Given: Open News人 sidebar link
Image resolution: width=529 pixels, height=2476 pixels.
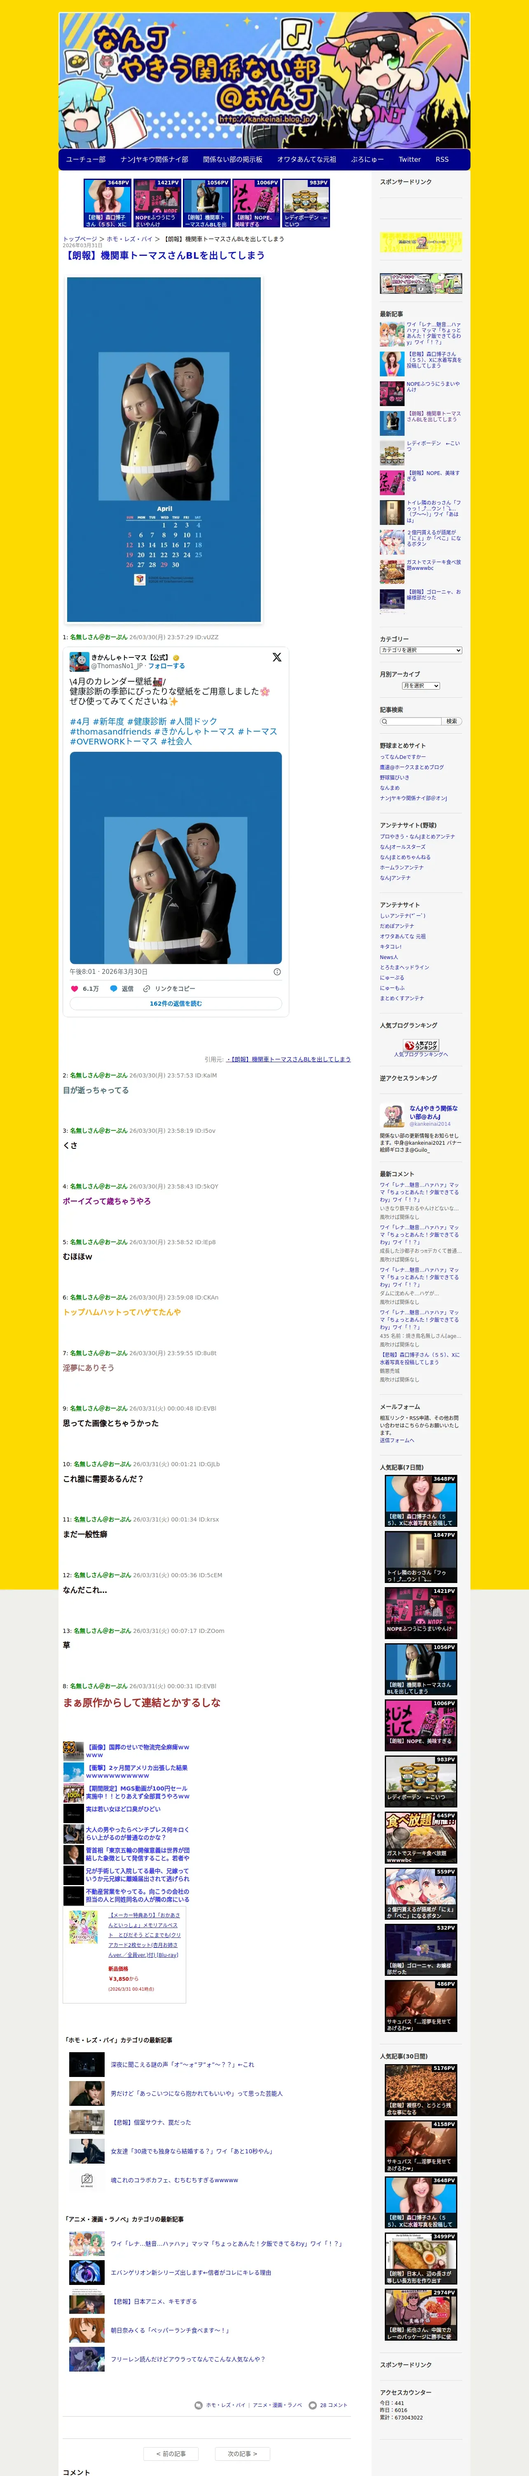Looking at the screenshot, I should click(x=389, y=957).
